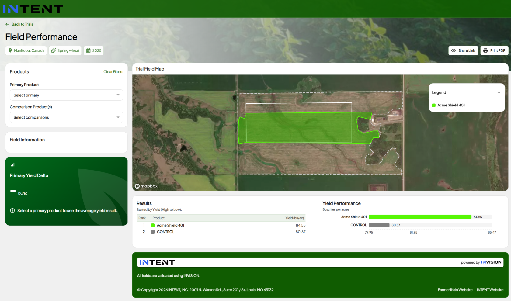Open the Select primary dropdown
This screenshot has width=511, height=301.
click(66, 95)
